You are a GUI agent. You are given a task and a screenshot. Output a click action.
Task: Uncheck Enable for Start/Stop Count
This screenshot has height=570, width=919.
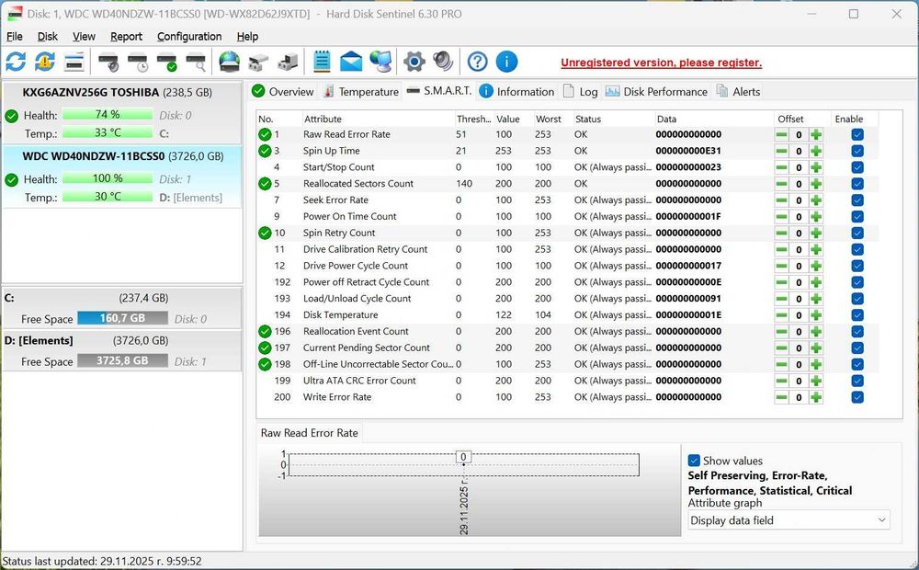857,167
